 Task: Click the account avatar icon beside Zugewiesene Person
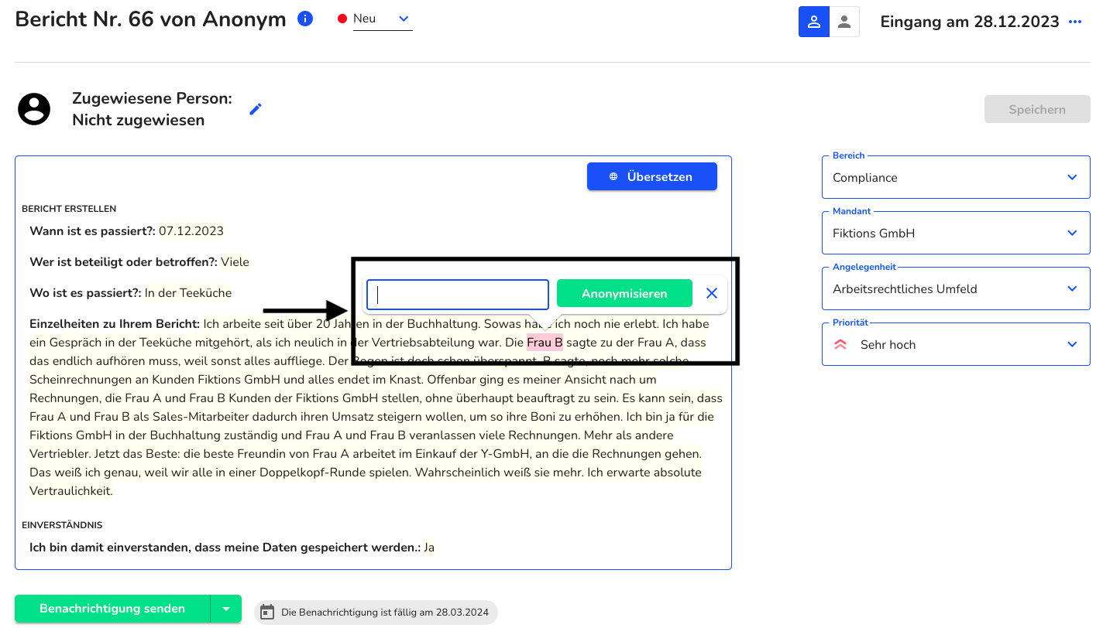point(34,109)
